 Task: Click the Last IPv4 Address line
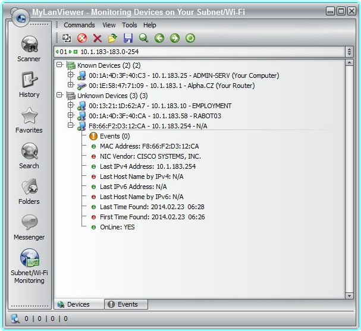click(147, 167)
